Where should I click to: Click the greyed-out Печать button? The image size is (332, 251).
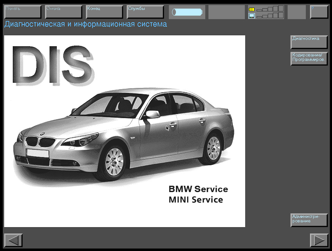click(x=23, y=12)
